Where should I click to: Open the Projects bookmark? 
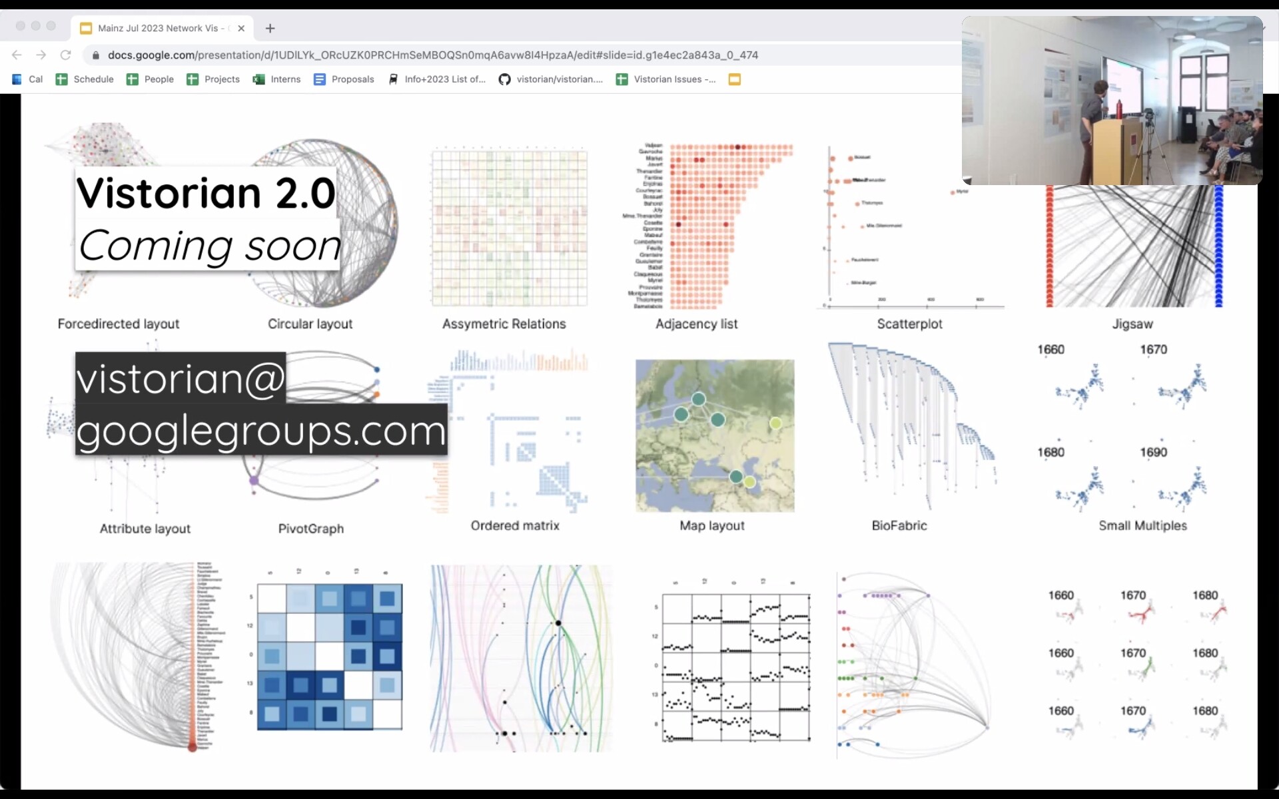click(x=213, y=79)
